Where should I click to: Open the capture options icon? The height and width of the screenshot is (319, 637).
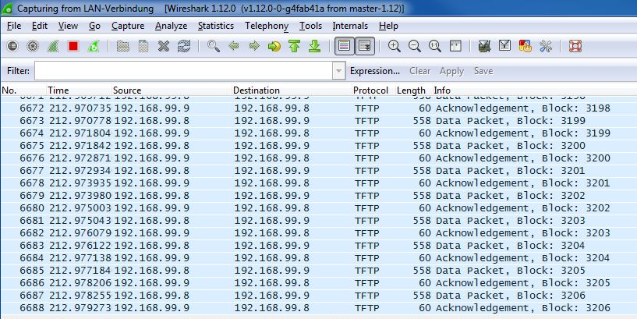point(33,46)
